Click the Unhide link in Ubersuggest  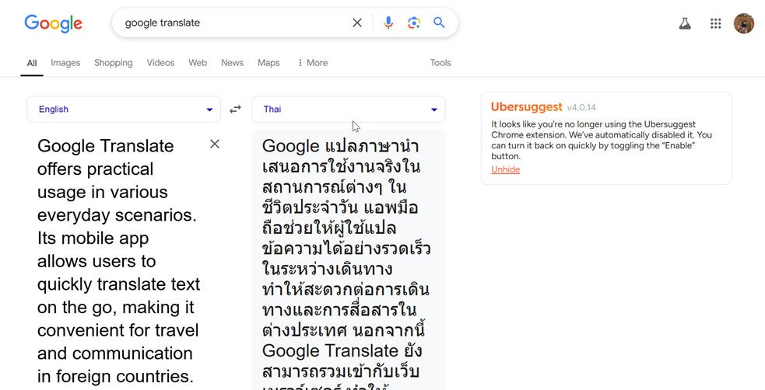[x=505, y=169]
